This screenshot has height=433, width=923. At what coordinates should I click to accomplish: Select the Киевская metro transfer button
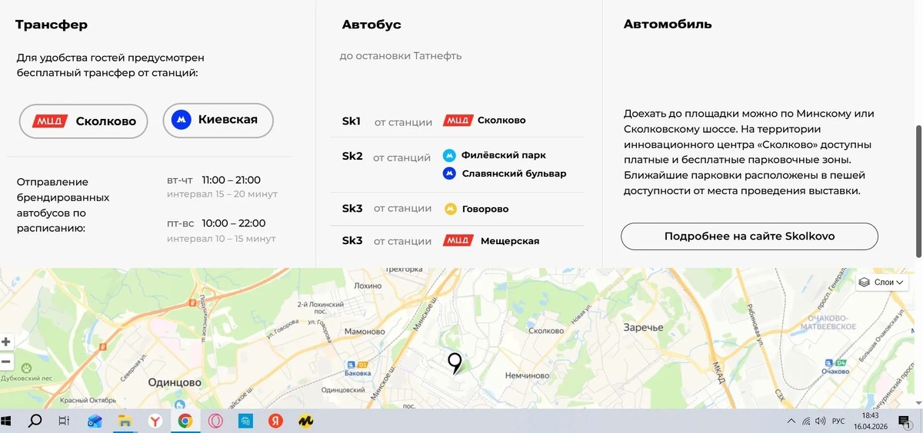218,120
